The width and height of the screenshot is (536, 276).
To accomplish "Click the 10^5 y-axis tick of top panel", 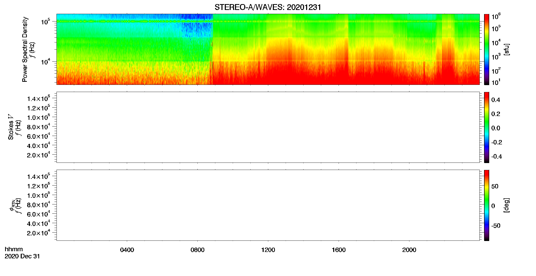I will (45, 22).
